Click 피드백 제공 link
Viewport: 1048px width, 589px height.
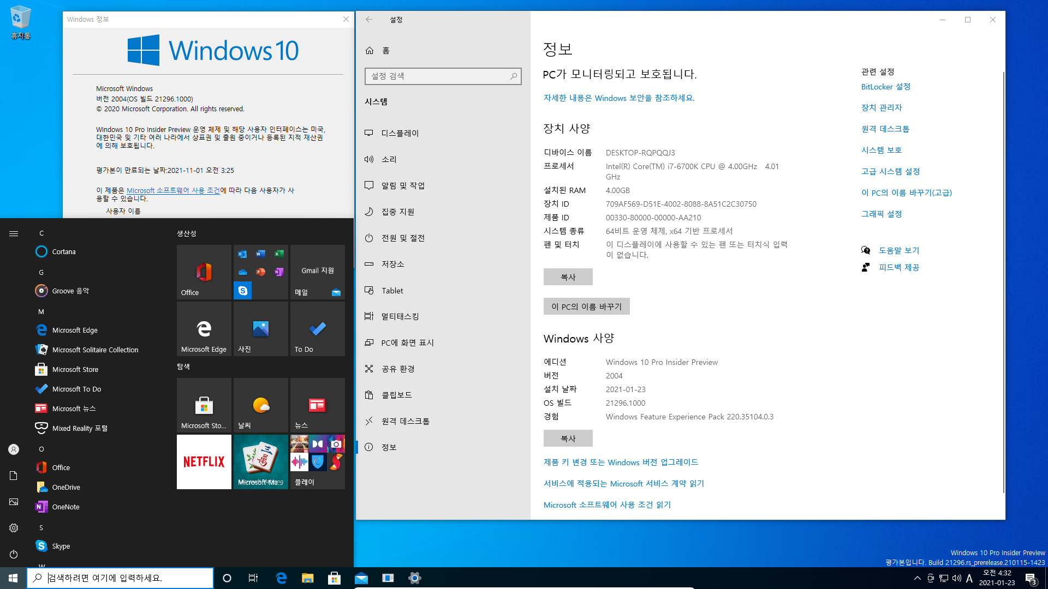pos(899,267)
